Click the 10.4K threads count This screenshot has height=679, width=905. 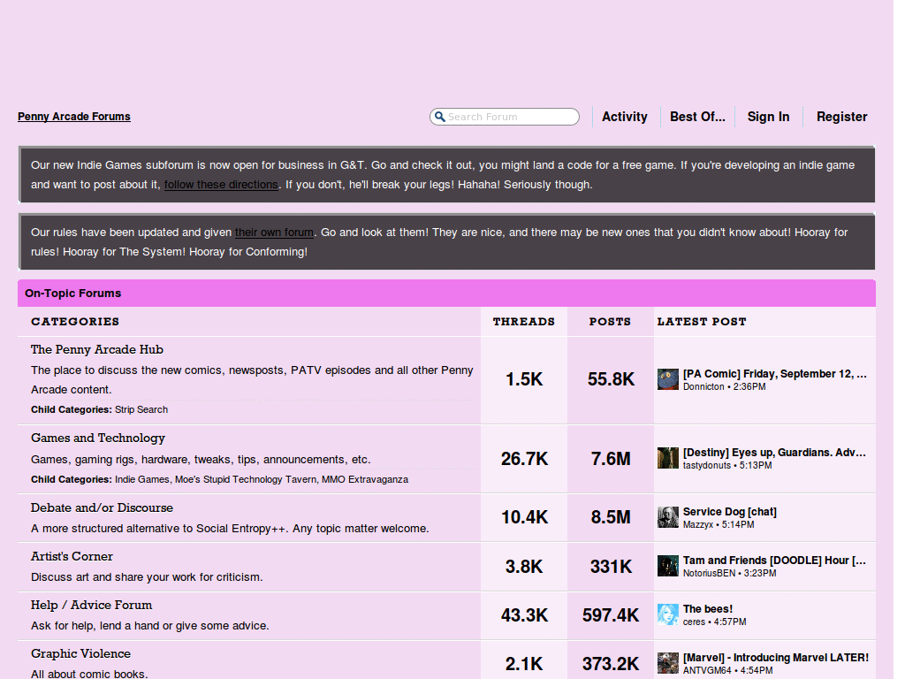coord(524,516)
